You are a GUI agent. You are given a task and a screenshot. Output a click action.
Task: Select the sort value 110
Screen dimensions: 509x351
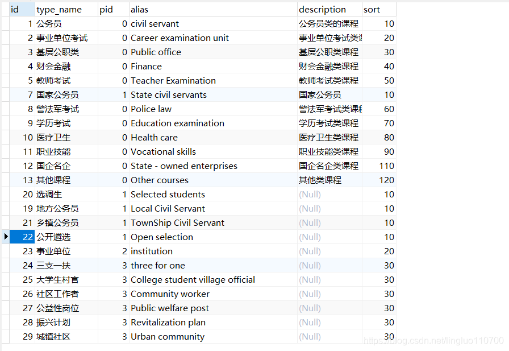[379, 166]
